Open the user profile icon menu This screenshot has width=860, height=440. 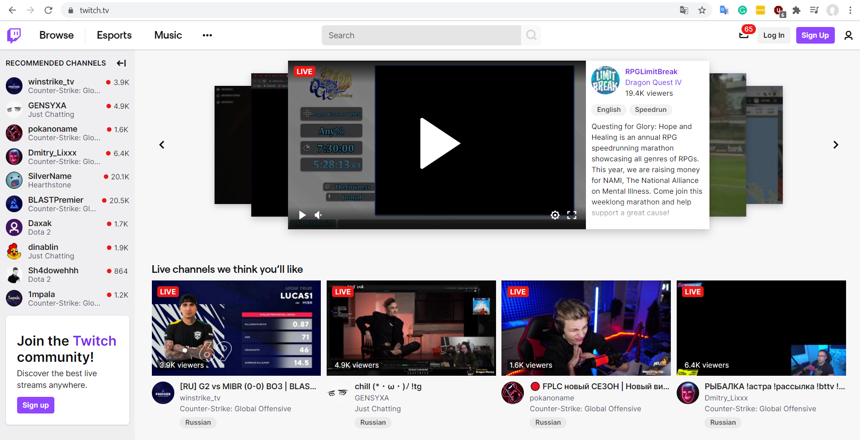coord(848,36)
